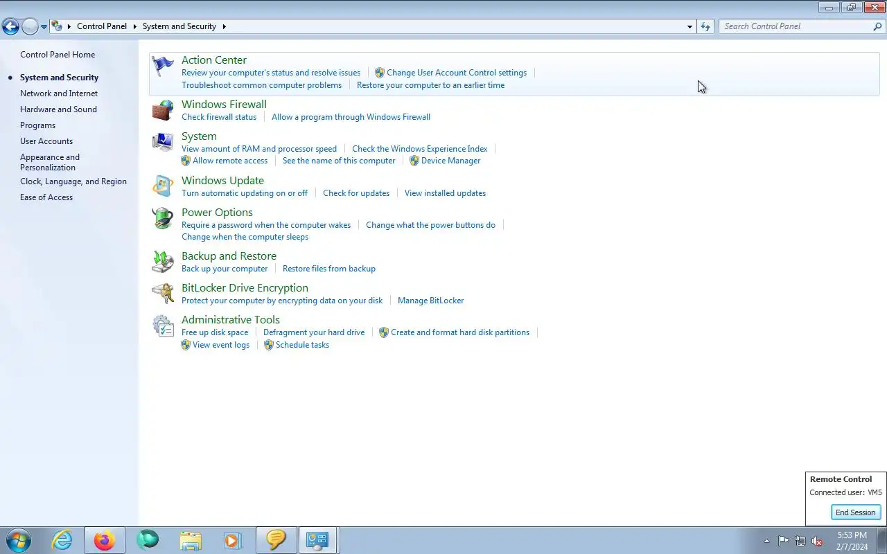The height and width of the screenshot is (554, 887).
Task: Launch Internet Explorer from the taskbar
Action: click(x=62, y=540)
